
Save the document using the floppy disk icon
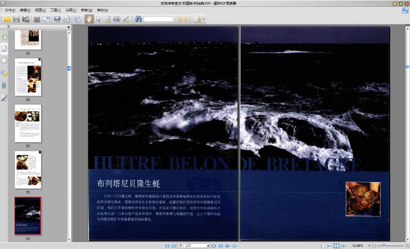(16, 19)
